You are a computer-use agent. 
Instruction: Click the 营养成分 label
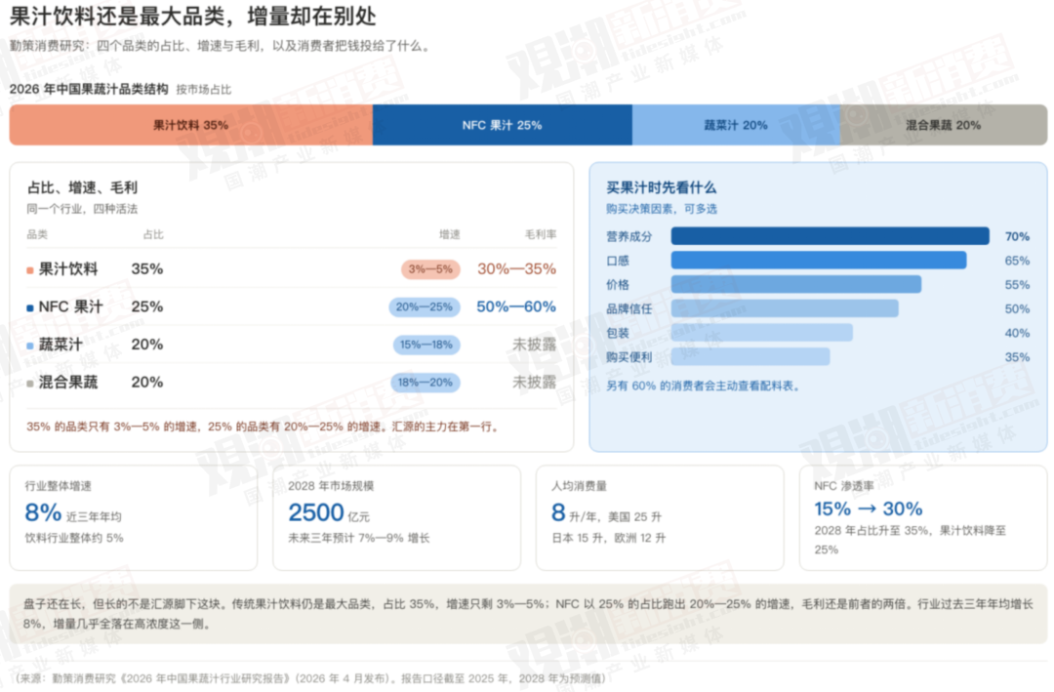click(629, 236)
